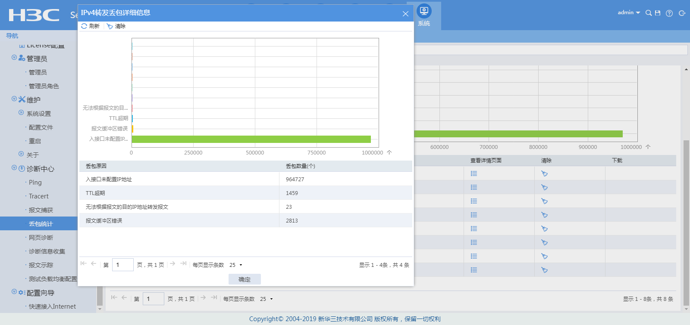Open the search icon in the top header
The width and height of the screenshot is (690, 325).
tap(648, 13)
